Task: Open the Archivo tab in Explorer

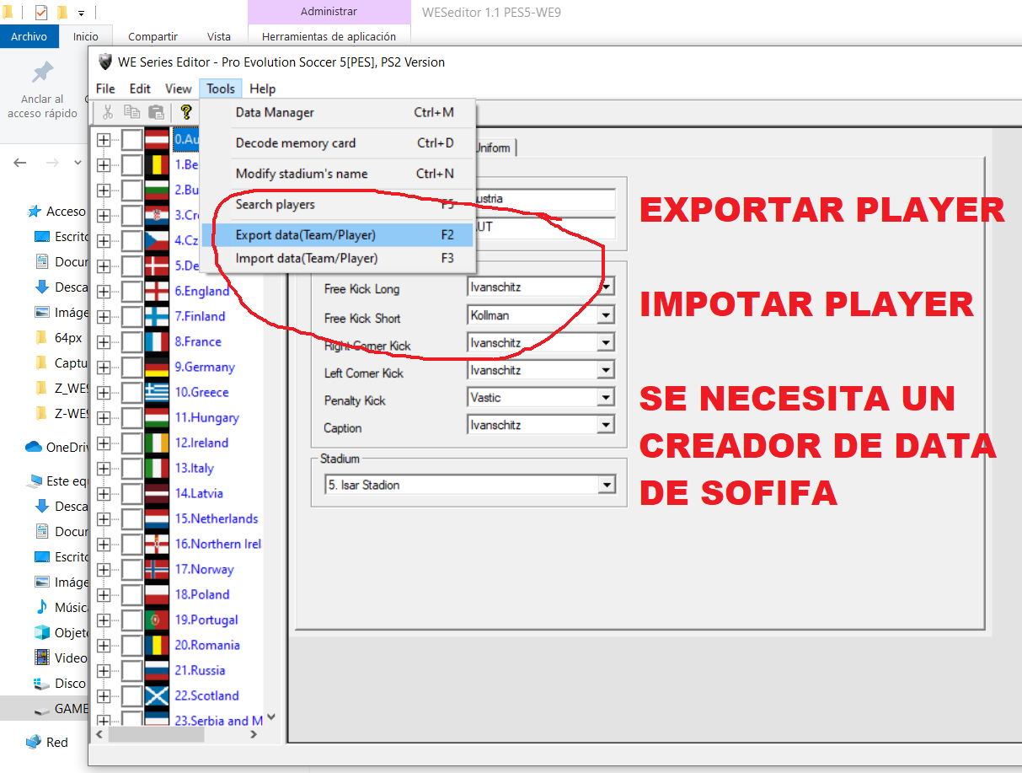Action: click(x=29, y=36)
